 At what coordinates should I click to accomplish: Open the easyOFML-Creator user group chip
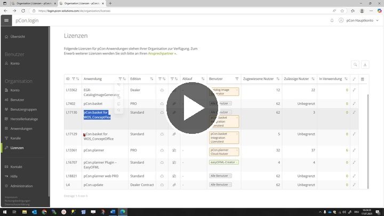pos(224,162)
